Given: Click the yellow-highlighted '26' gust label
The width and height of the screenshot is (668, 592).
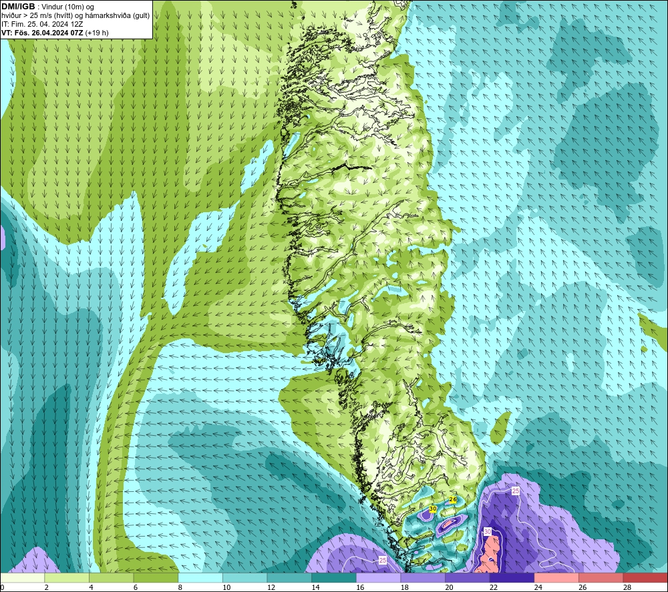Looking at the screenshot, I should [x=453, y=500].
